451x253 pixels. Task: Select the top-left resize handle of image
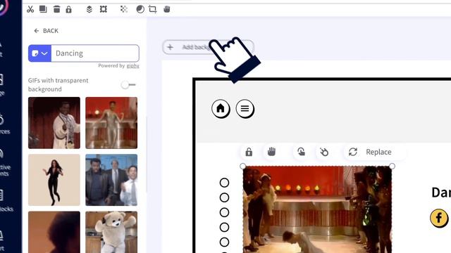click(x=242, y=166)
